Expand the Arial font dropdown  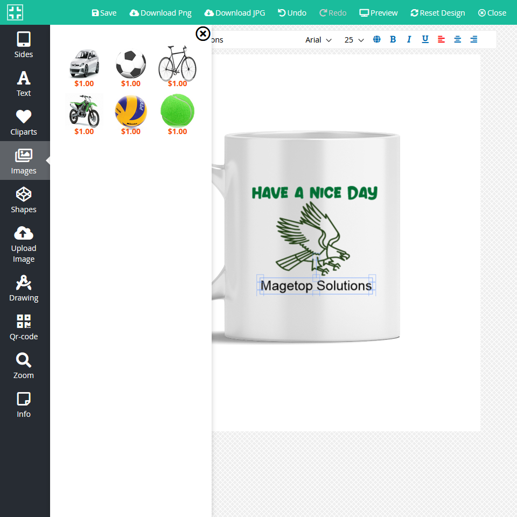[318, 40]
